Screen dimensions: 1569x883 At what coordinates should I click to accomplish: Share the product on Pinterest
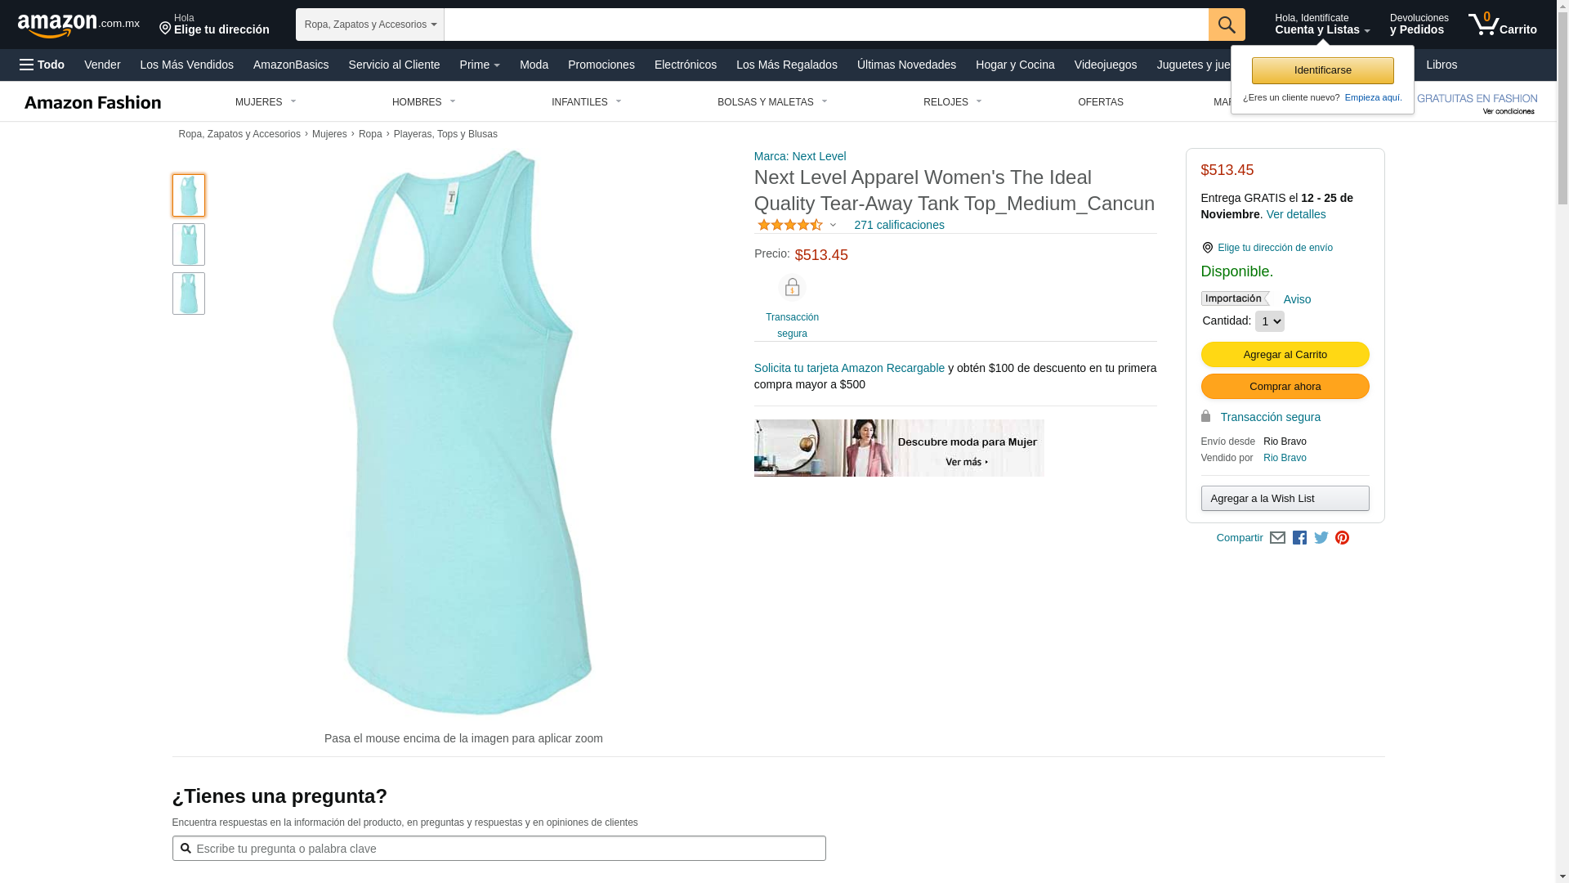tap(1342, 538)
